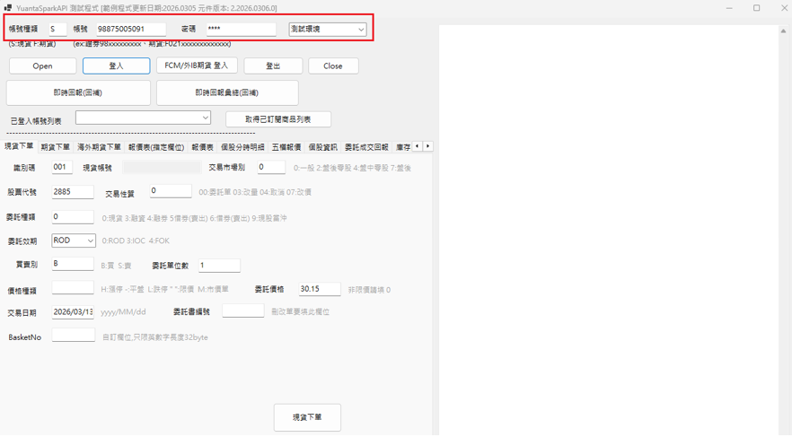Click the hint text 'yyyy/MM/dd'

[123, 312]
